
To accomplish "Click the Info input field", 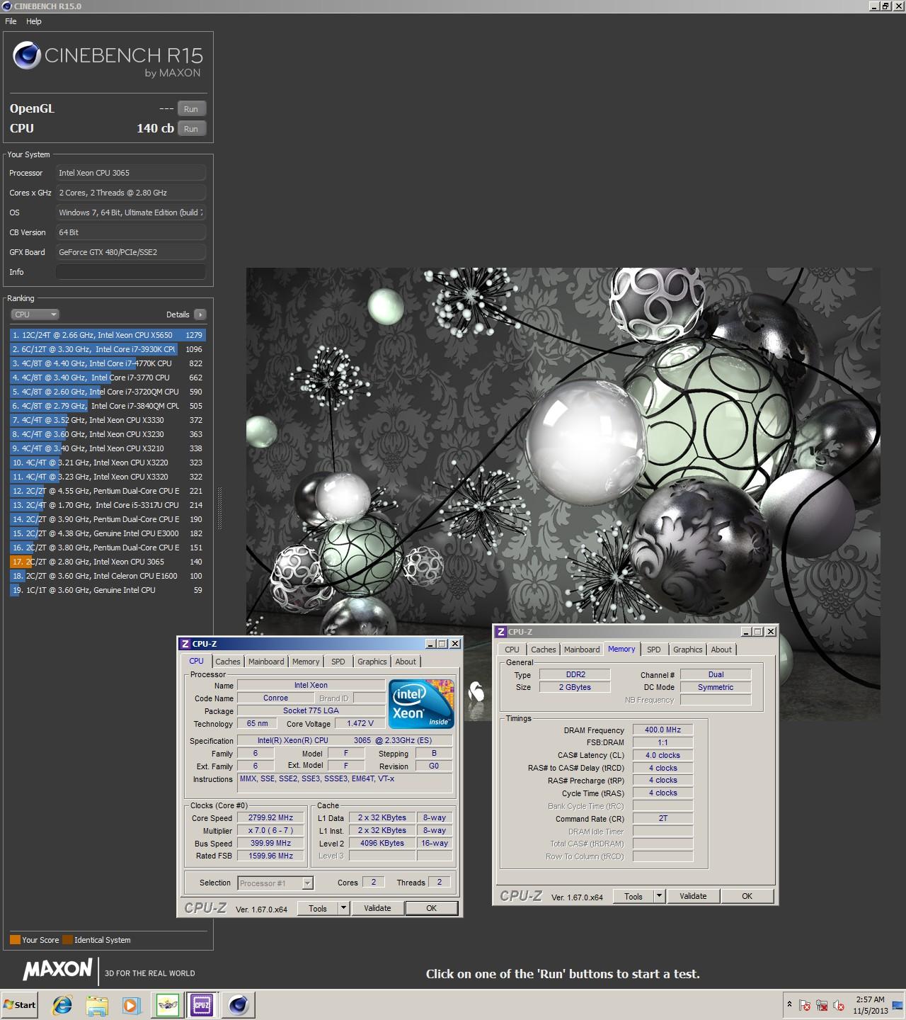I will (x=131, y=272).
